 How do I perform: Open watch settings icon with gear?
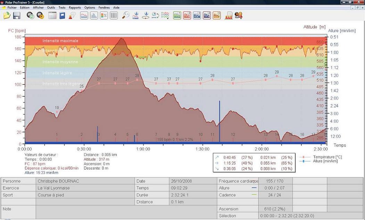40,16
